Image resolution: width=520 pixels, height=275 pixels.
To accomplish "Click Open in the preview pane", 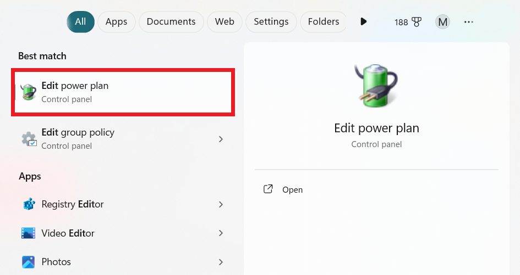I will [292, 190].
